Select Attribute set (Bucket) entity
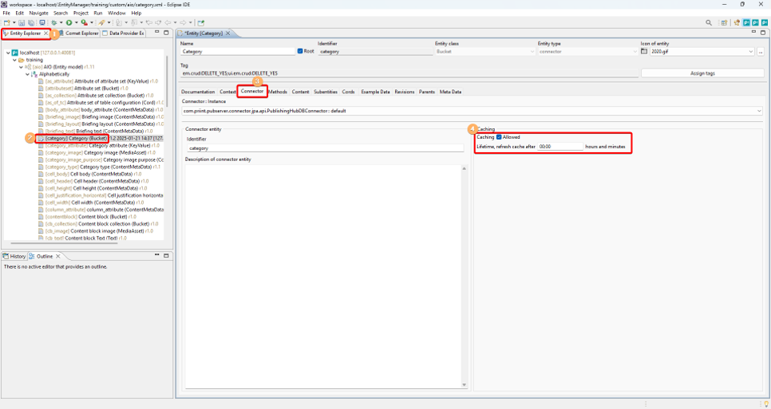 83,88
